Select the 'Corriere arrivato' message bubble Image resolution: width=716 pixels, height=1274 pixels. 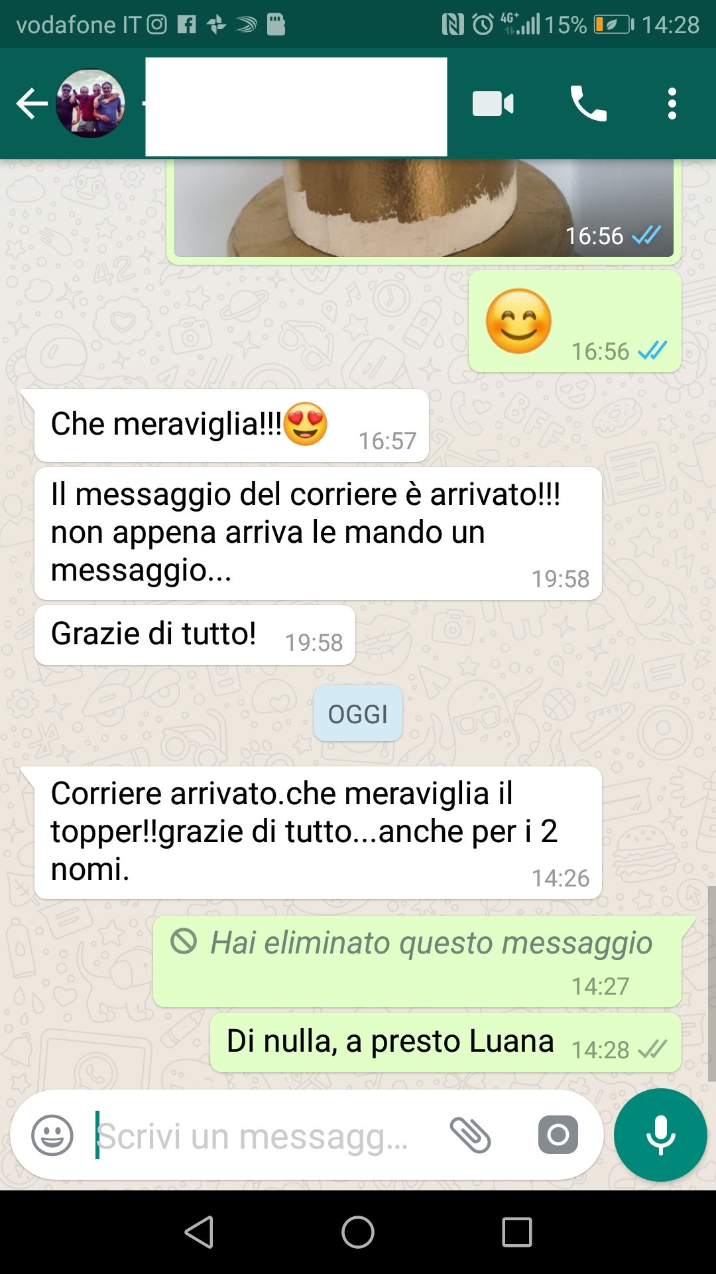click(318, 833)
